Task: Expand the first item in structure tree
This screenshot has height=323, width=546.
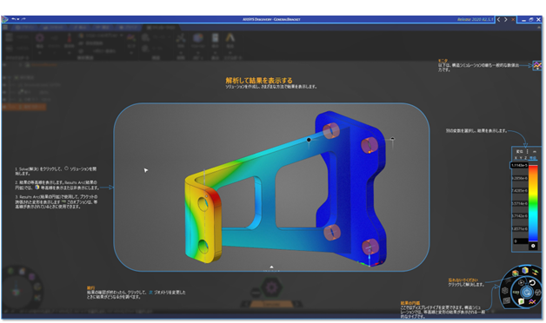Action: 4,64
